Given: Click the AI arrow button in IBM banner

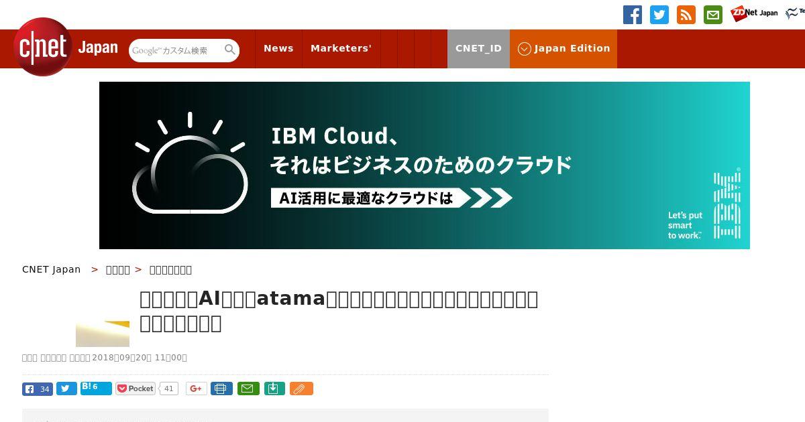Looking at the screenshot, I should pyautogui.click(x=391, y=198).
